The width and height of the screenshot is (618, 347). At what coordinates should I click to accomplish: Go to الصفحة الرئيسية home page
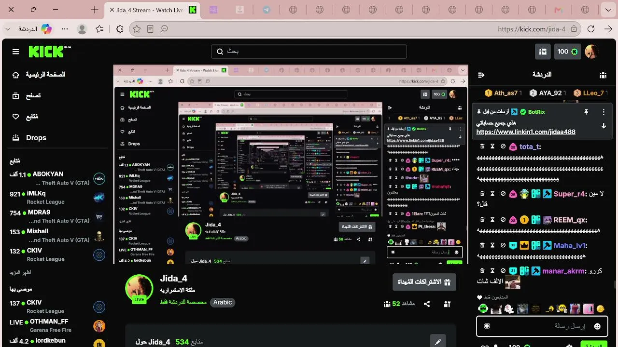pos(39,75)
